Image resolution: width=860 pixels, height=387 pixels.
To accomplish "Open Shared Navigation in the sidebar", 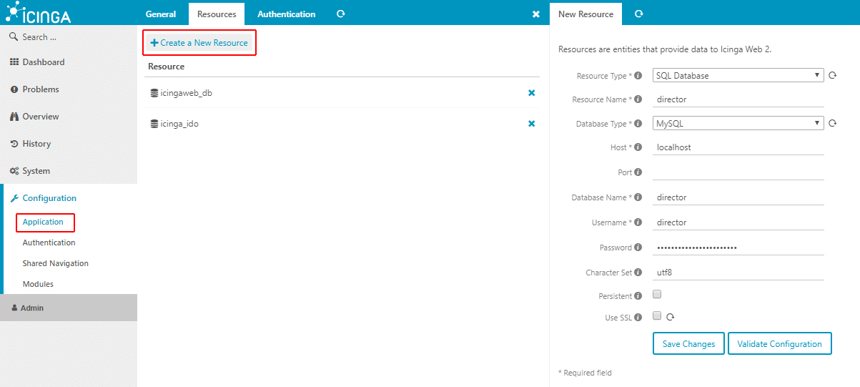I will pyautogui.click(x=55, y=263).
